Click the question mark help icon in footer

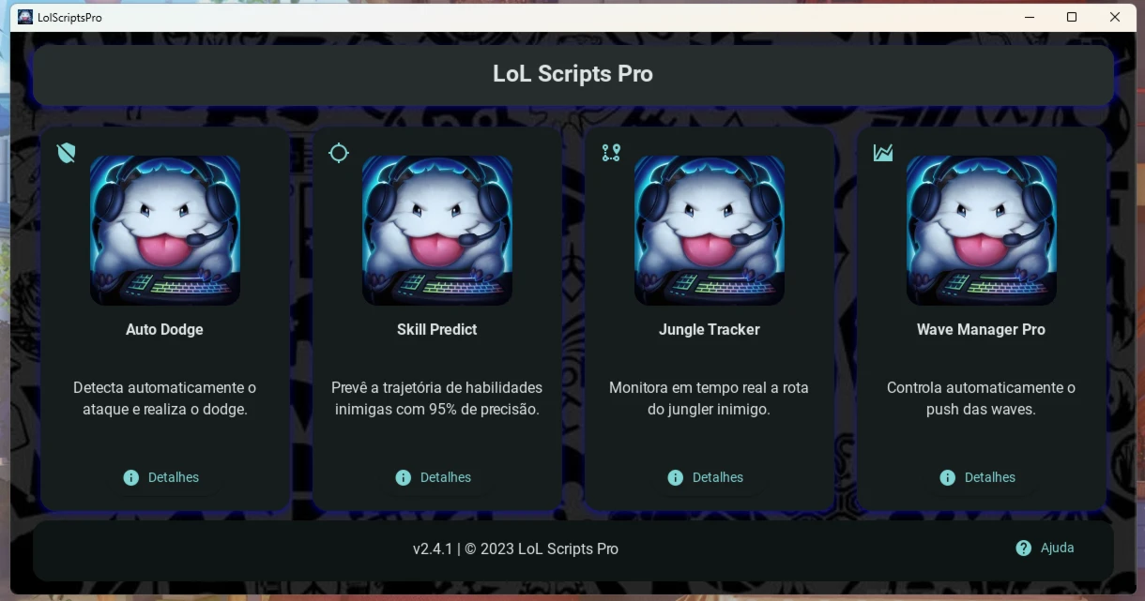click(1024, 548)
